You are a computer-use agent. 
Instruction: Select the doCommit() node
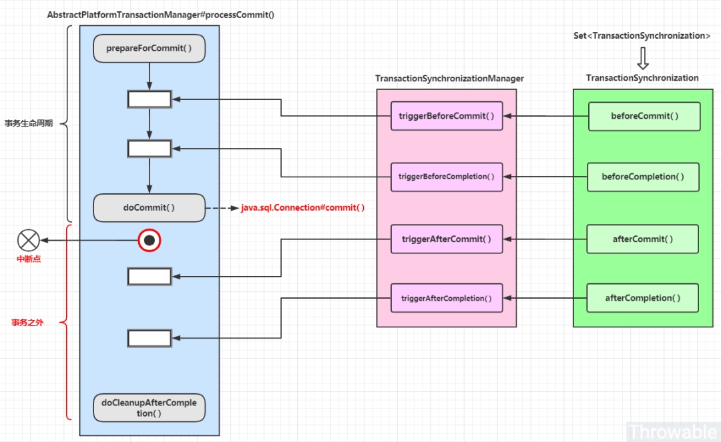(149, 207)
